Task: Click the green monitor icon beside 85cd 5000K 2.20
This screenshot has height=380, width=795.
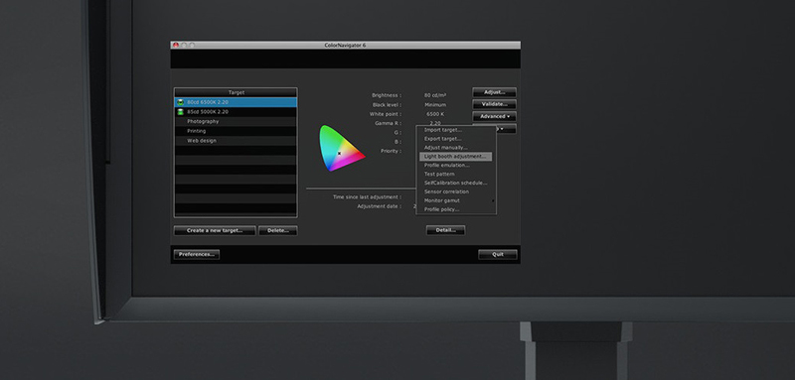Action: (x=180, y=112)
